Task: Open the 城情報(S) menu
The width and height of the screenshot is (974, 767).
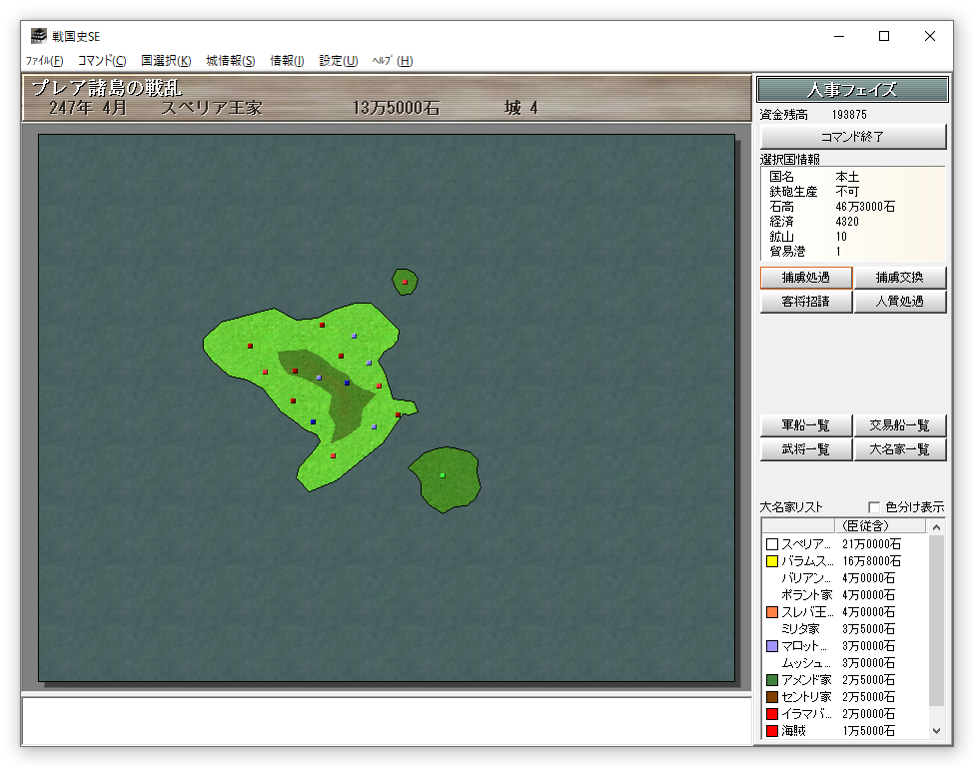Action: (x=231, y=61)
